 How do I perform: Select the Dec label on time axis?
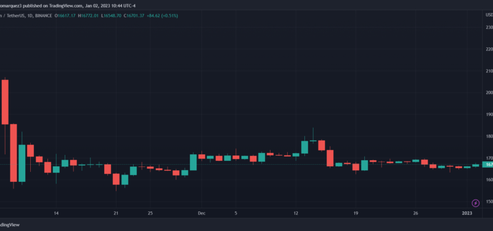pyautogui.click(x=202, y=213)
